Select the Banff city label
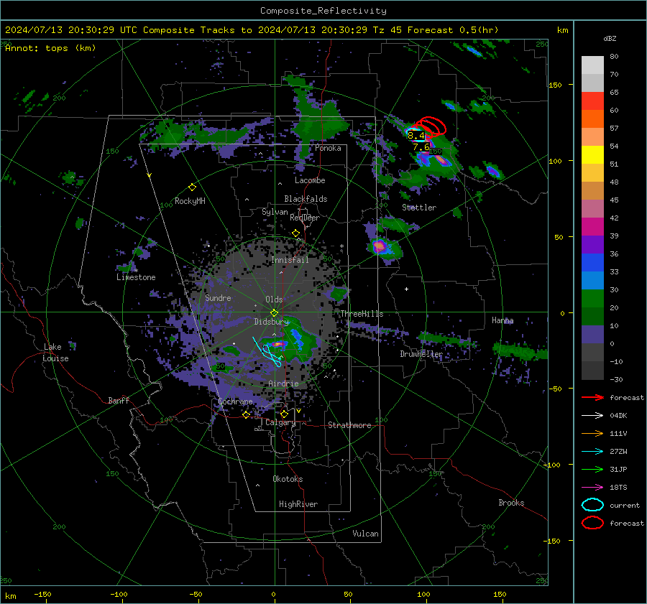 (119, 400)
